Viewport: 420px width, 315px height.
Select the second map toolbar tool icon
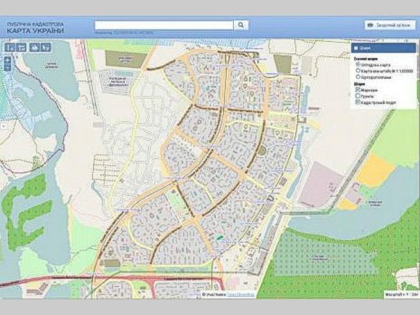(21, 48)
